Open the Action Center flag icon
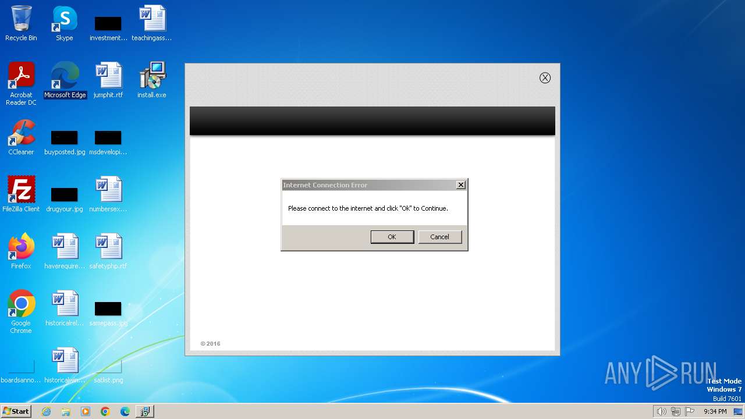This screenshot has width=745, height=419. coord(690,411)
